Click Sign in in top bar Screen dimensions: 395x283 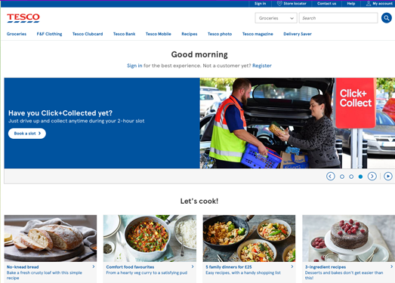[x=261, y=4]
